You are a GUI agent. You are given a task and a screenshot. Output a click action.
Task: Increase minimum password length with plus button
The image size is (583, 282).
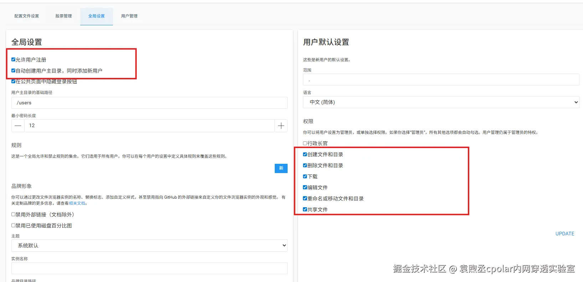[281, 126]
